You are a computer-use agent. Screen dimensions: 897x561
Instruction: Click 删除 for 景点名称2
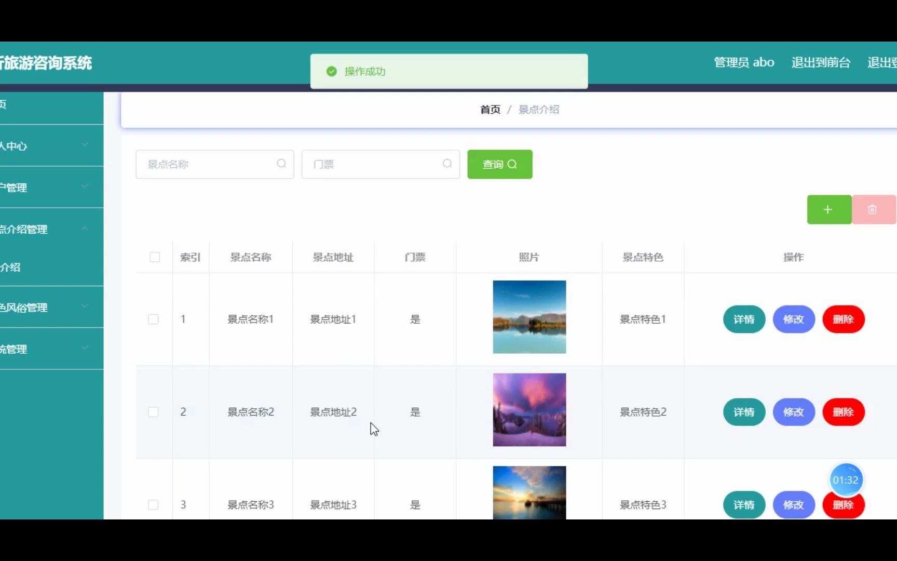click(x=844, y=412)
